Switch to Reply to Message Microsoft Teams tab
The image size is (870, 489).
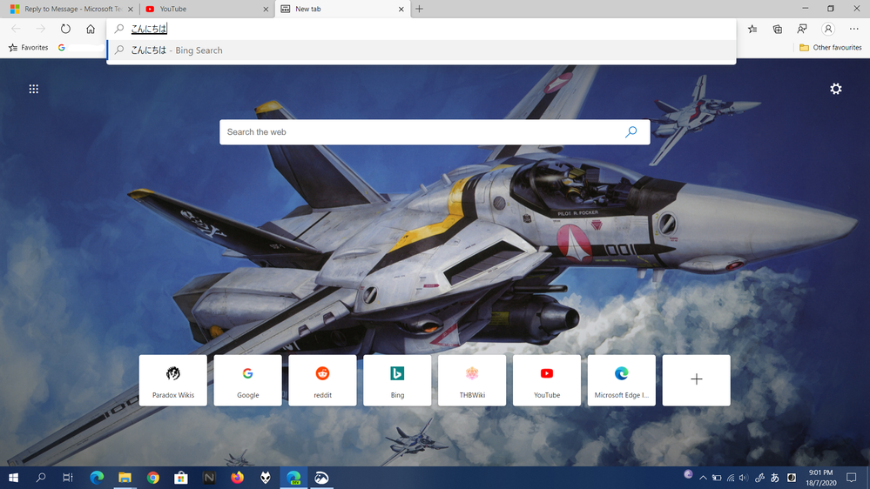coord(69,9)
